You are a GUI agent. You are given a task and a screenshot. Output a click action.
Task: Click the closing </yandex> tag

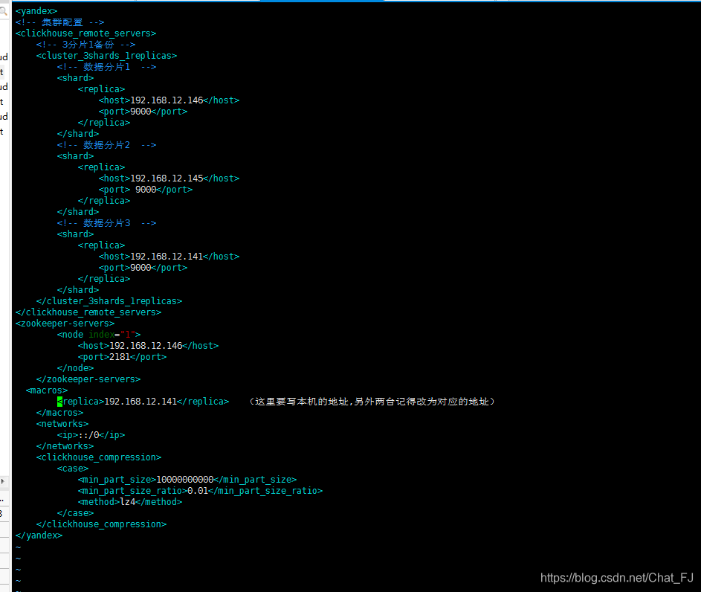point(39,535)
